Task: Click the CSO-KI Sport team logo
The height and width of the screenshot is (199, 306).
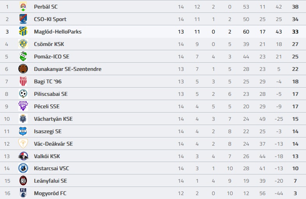Action: 23,19
